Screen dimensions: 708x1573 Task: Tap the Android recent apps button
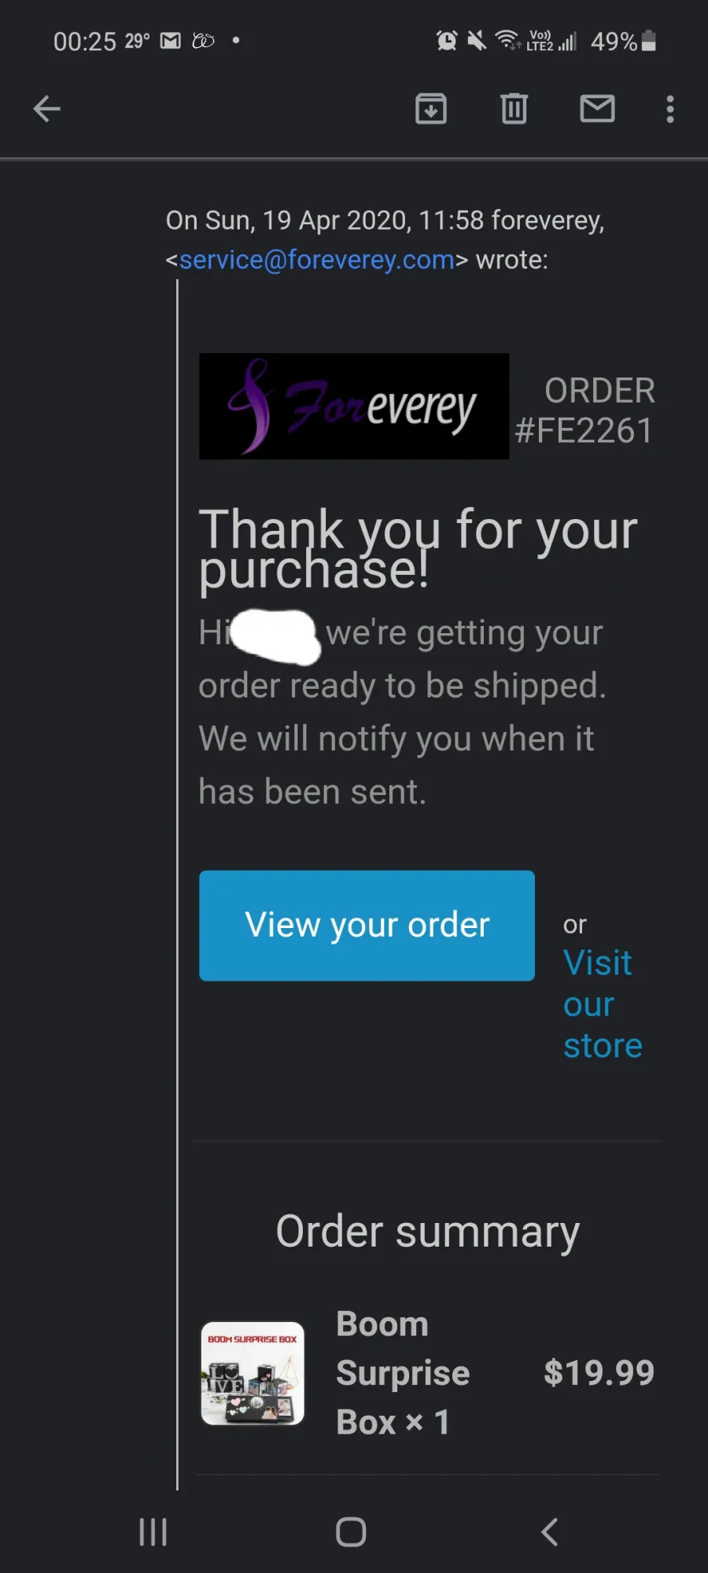(153, 1532)
